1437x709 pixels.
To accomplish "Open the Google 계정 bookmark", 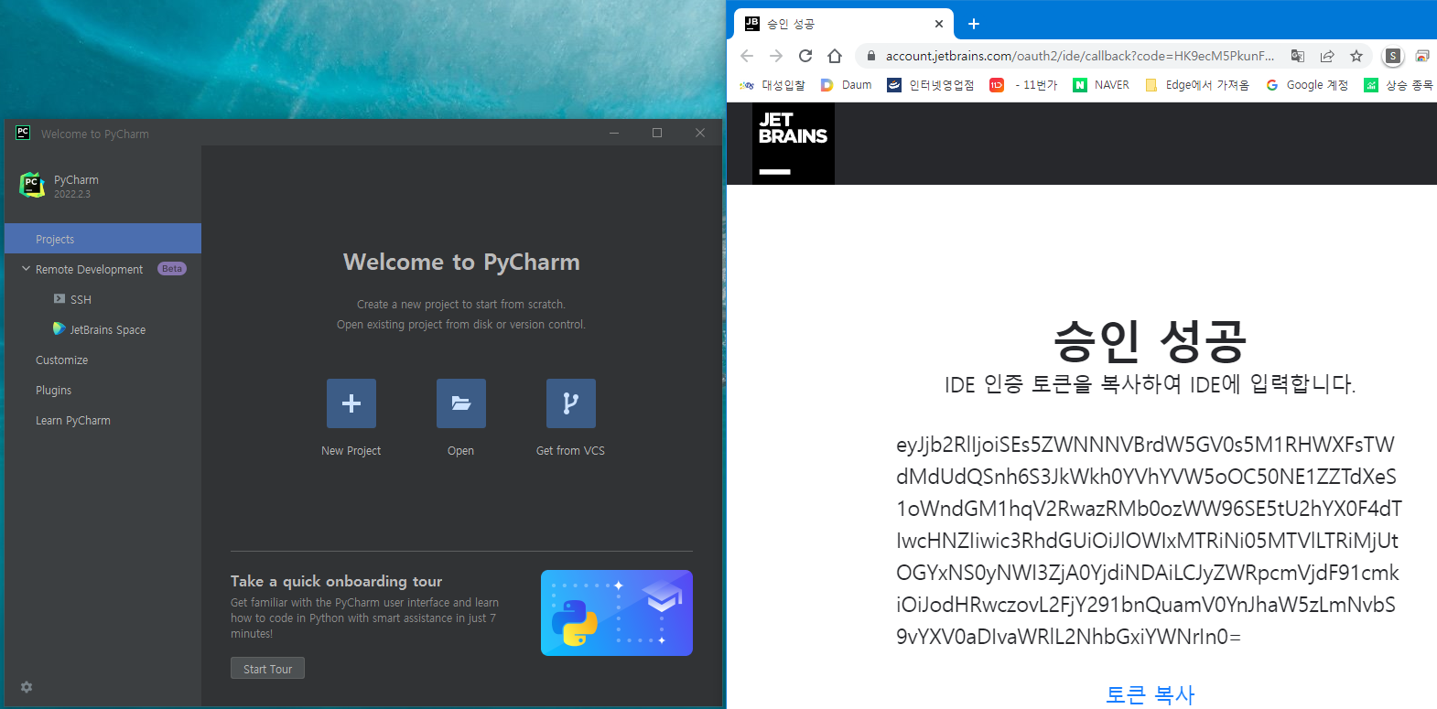I will click(x=1307, y=85).
